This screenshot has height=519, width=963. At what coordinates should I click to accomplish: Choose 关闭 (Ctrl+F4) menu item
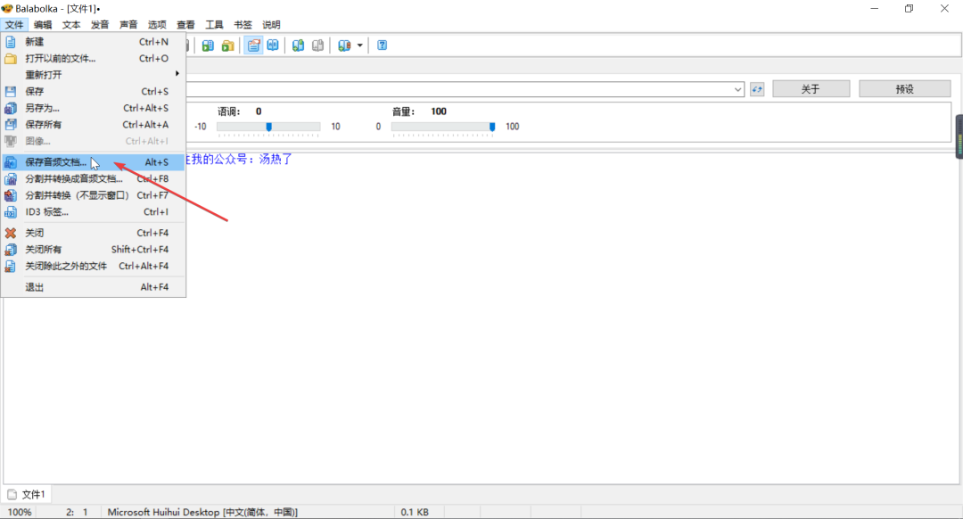pyautogui.click(x=94, y=233)
